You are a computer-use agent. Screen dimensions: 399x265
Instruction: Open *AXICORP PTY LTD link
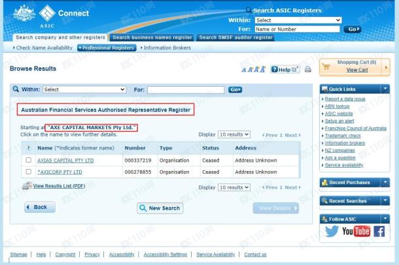click(x=60, y=172)
